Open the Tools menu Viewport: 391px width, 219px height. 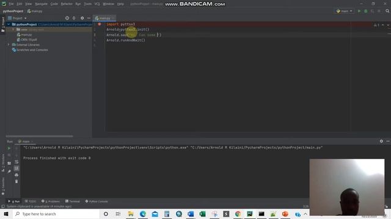click(87, 4)
